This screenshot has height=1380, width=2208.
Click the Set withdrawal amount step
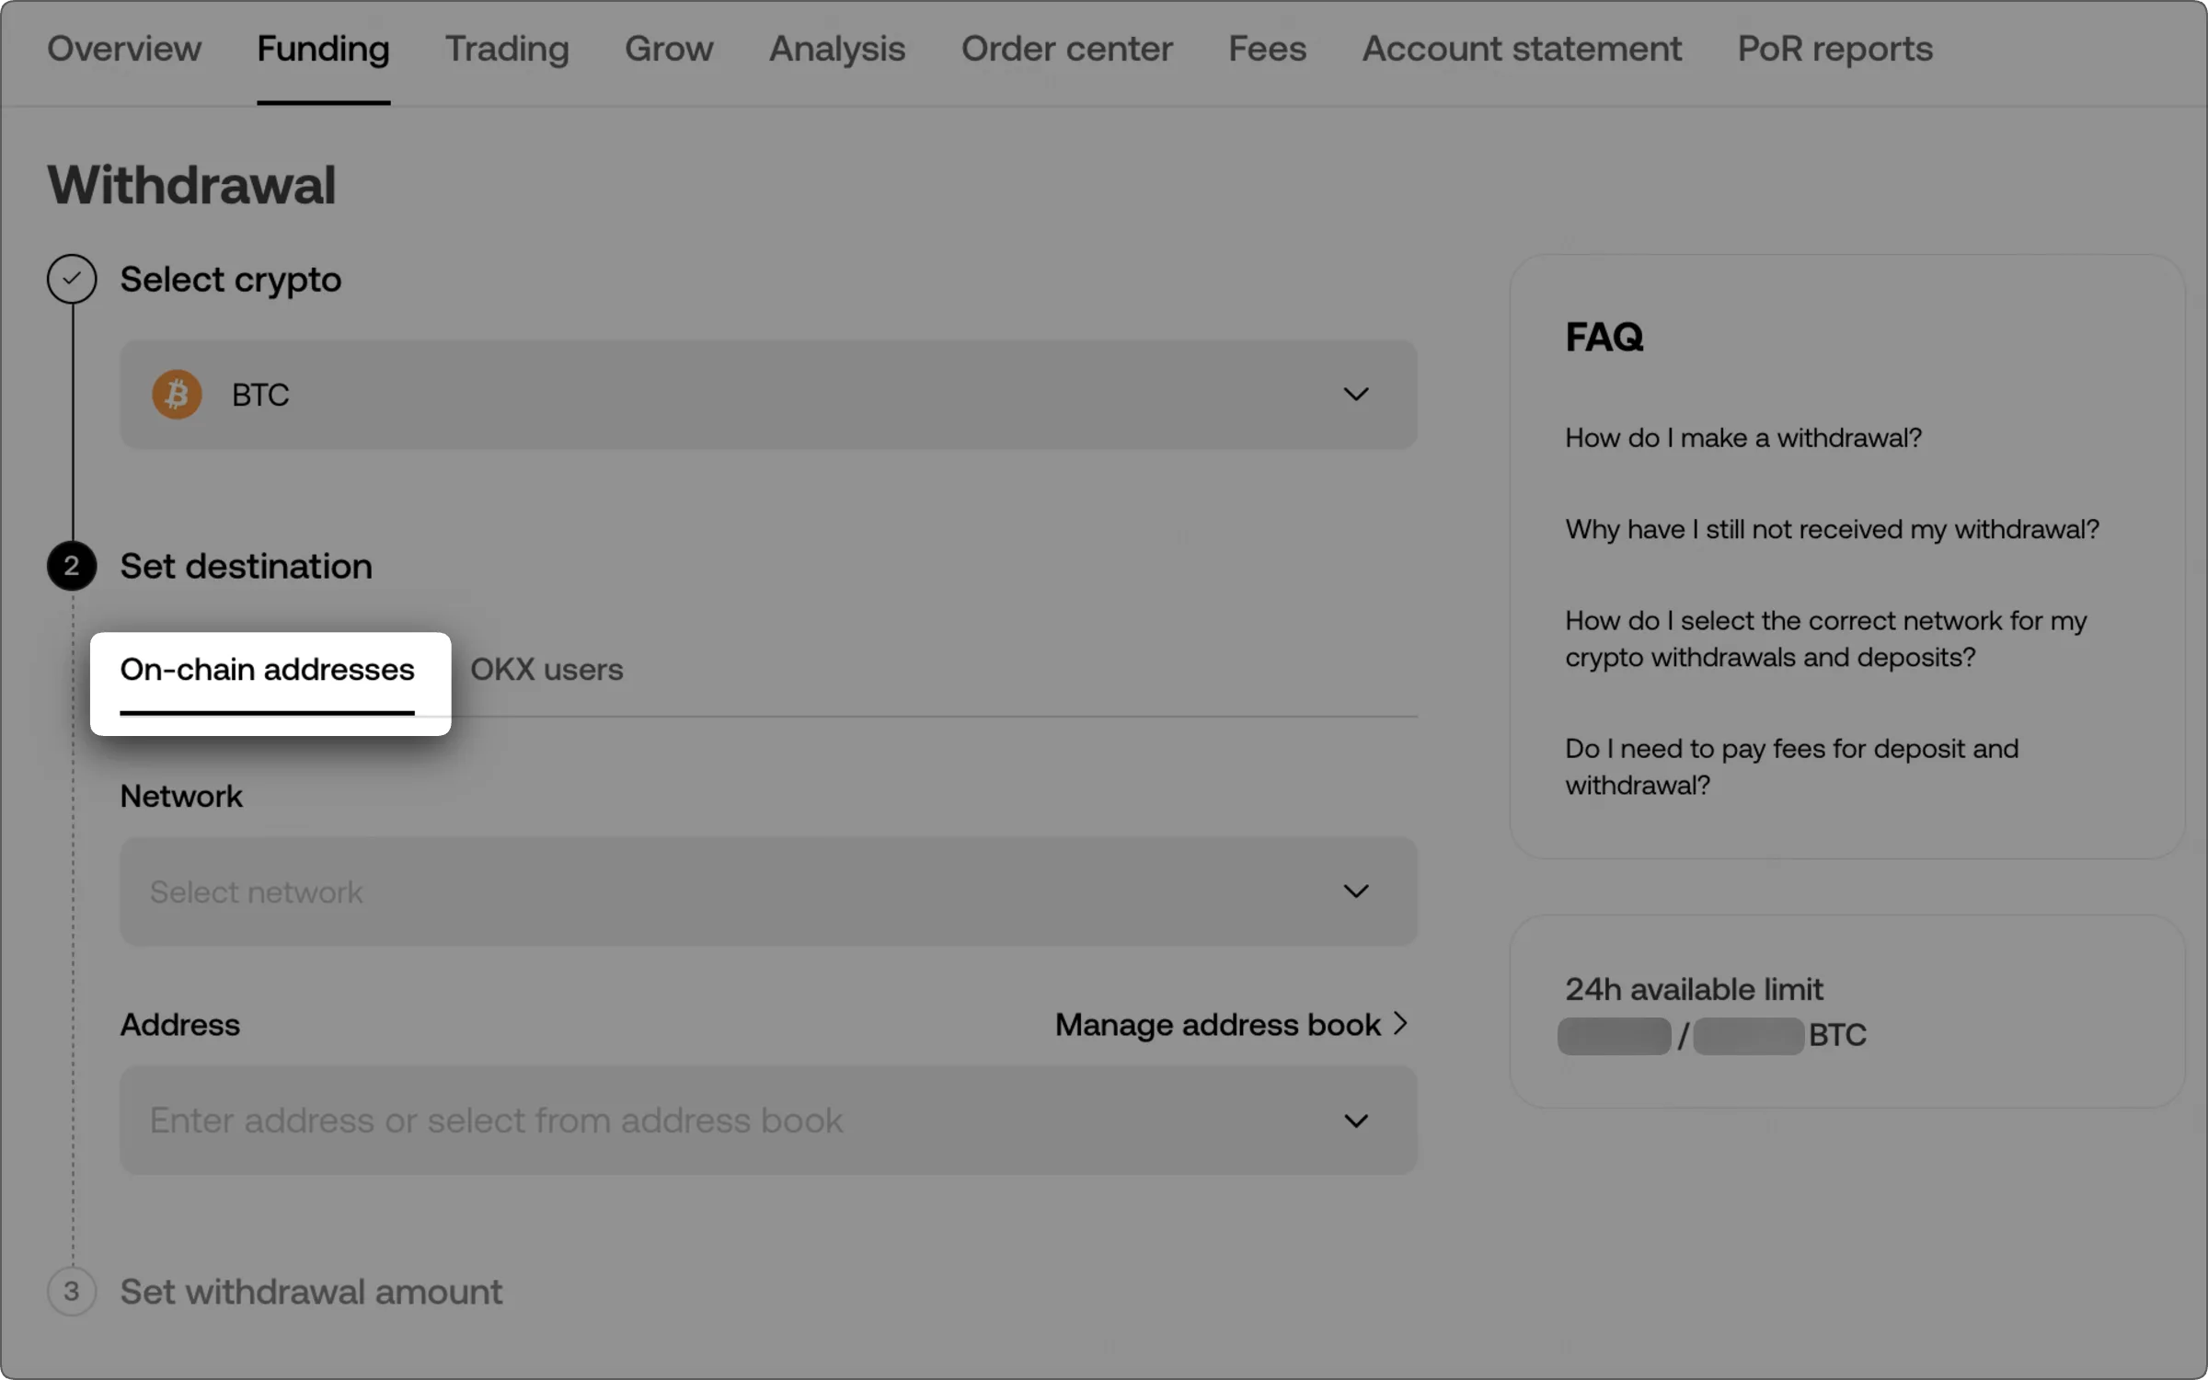tap(311, 1292)
